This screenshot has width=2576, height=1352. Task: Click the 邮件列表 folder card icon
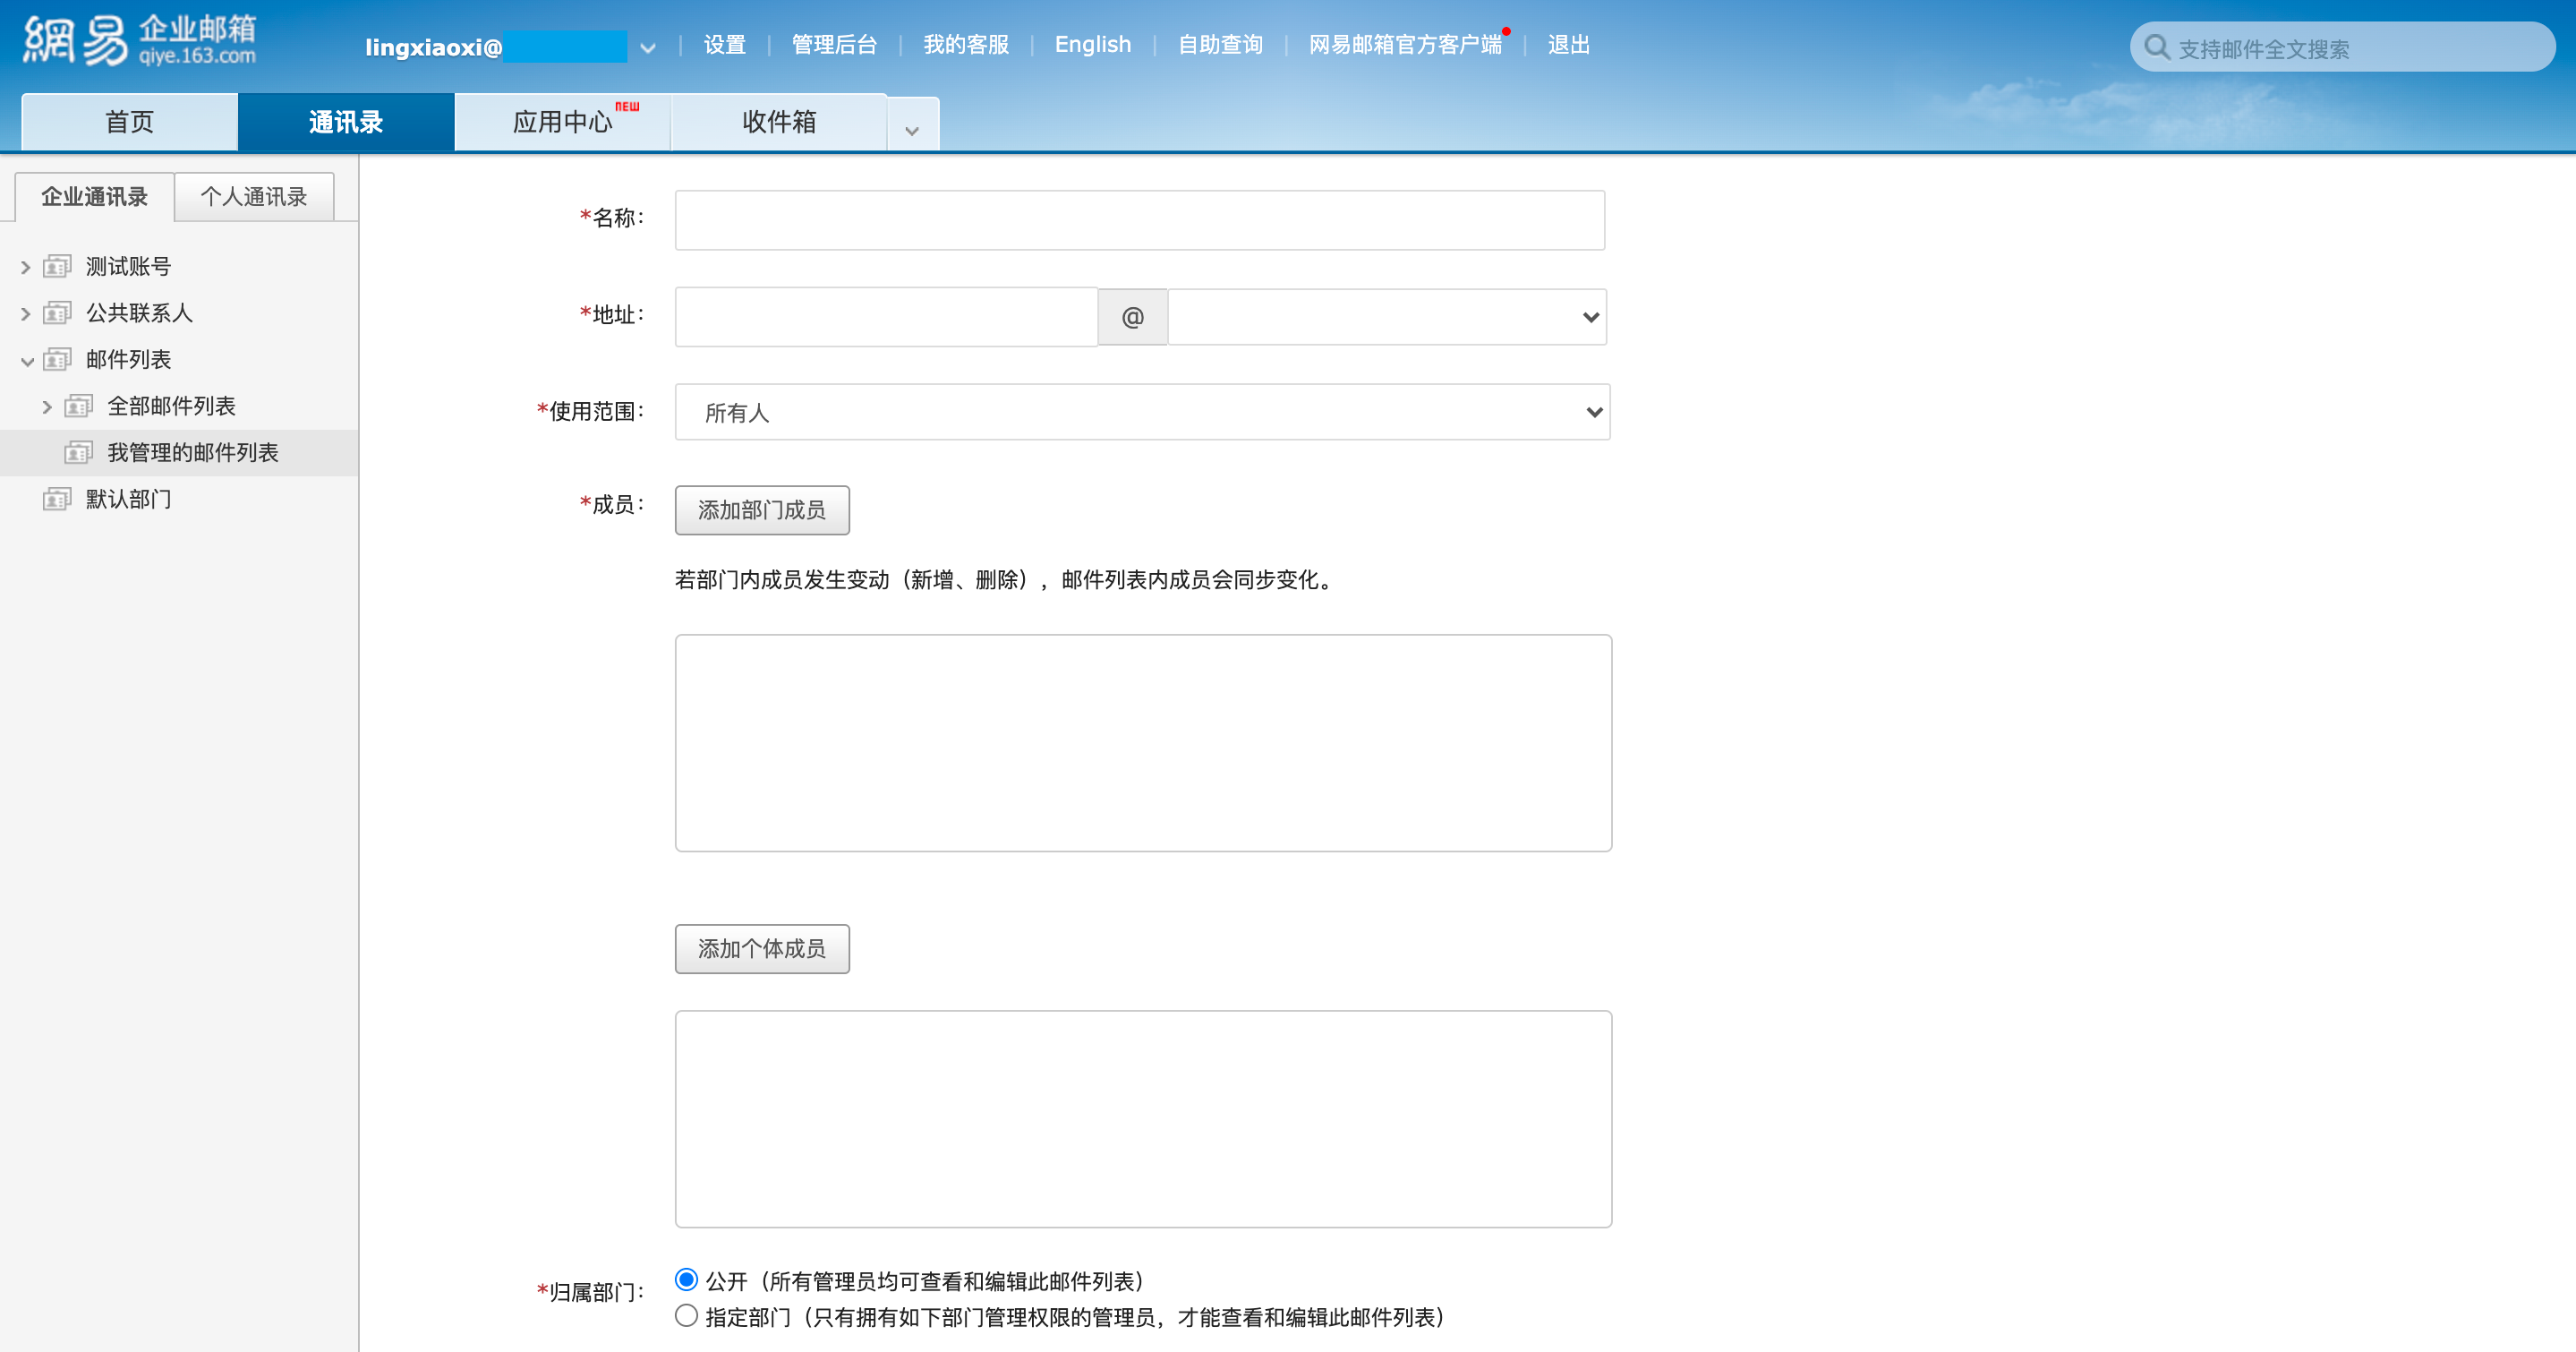[x=57, y=359]
